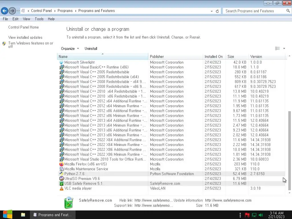Click the back navigation arrow
This screenshot has height=219, width=292.
(x=5, y=11)
